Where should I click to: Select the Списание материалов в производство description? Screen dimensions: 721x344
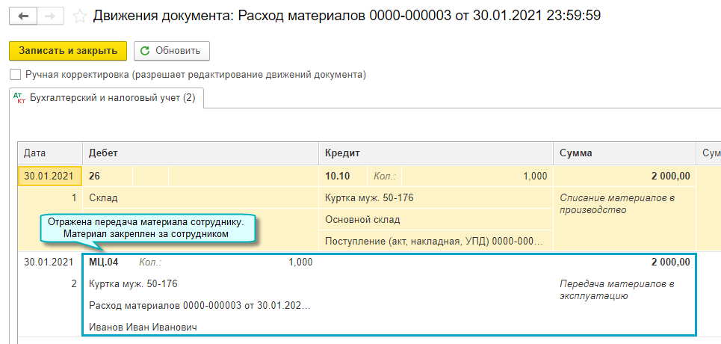[617, 203]
